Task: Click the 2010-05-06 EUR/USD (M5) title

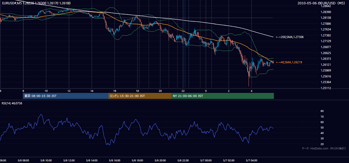Action: pos(322,3)
